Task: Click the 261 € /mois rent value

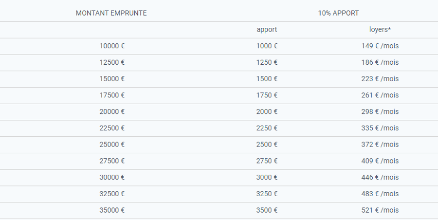Action: coord(380,95)
